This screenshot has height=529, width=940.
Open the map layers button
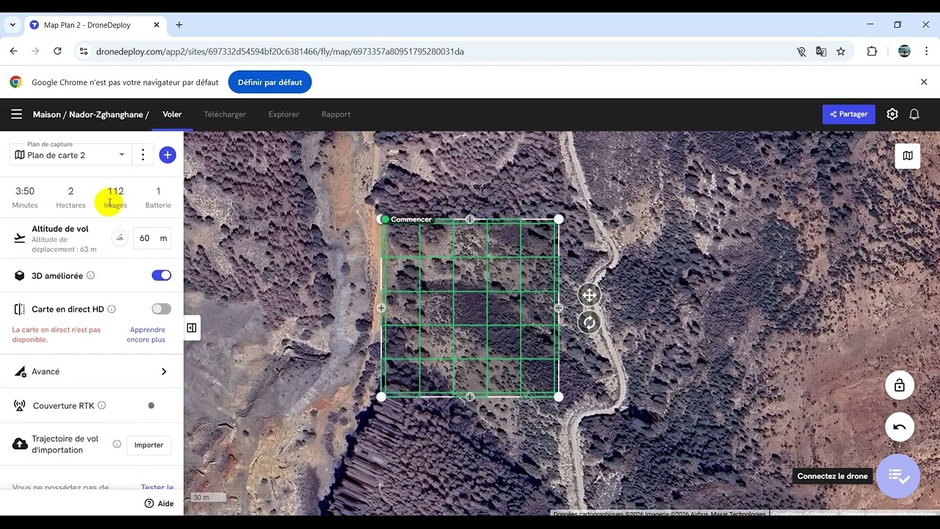pos(908,155)
